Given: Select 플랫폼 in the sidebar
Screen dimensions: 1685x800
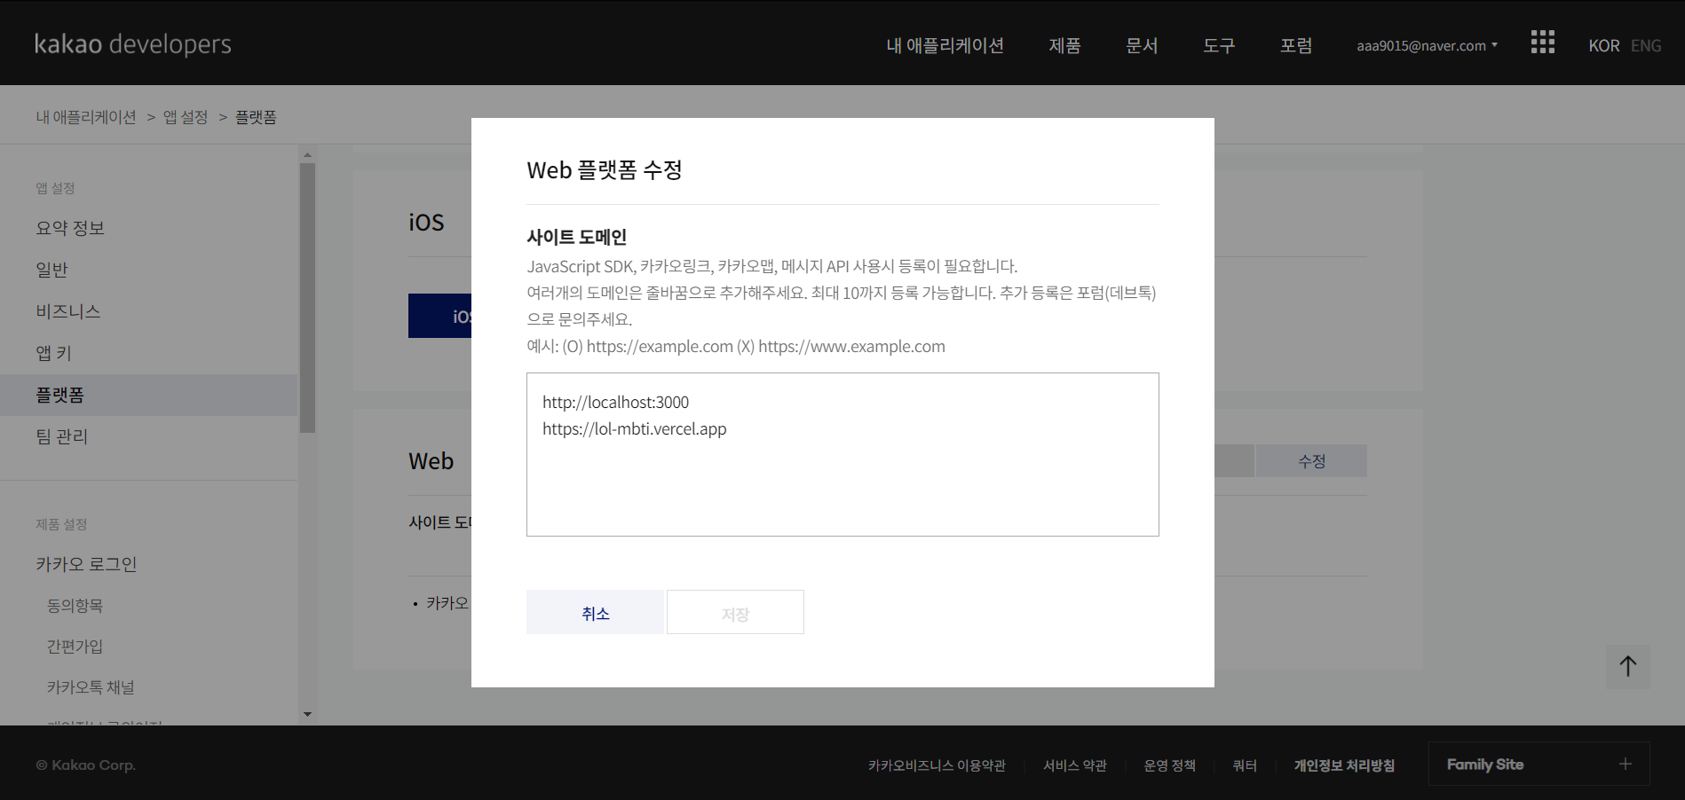Looking at the screenshot, I should coord(148,395).
